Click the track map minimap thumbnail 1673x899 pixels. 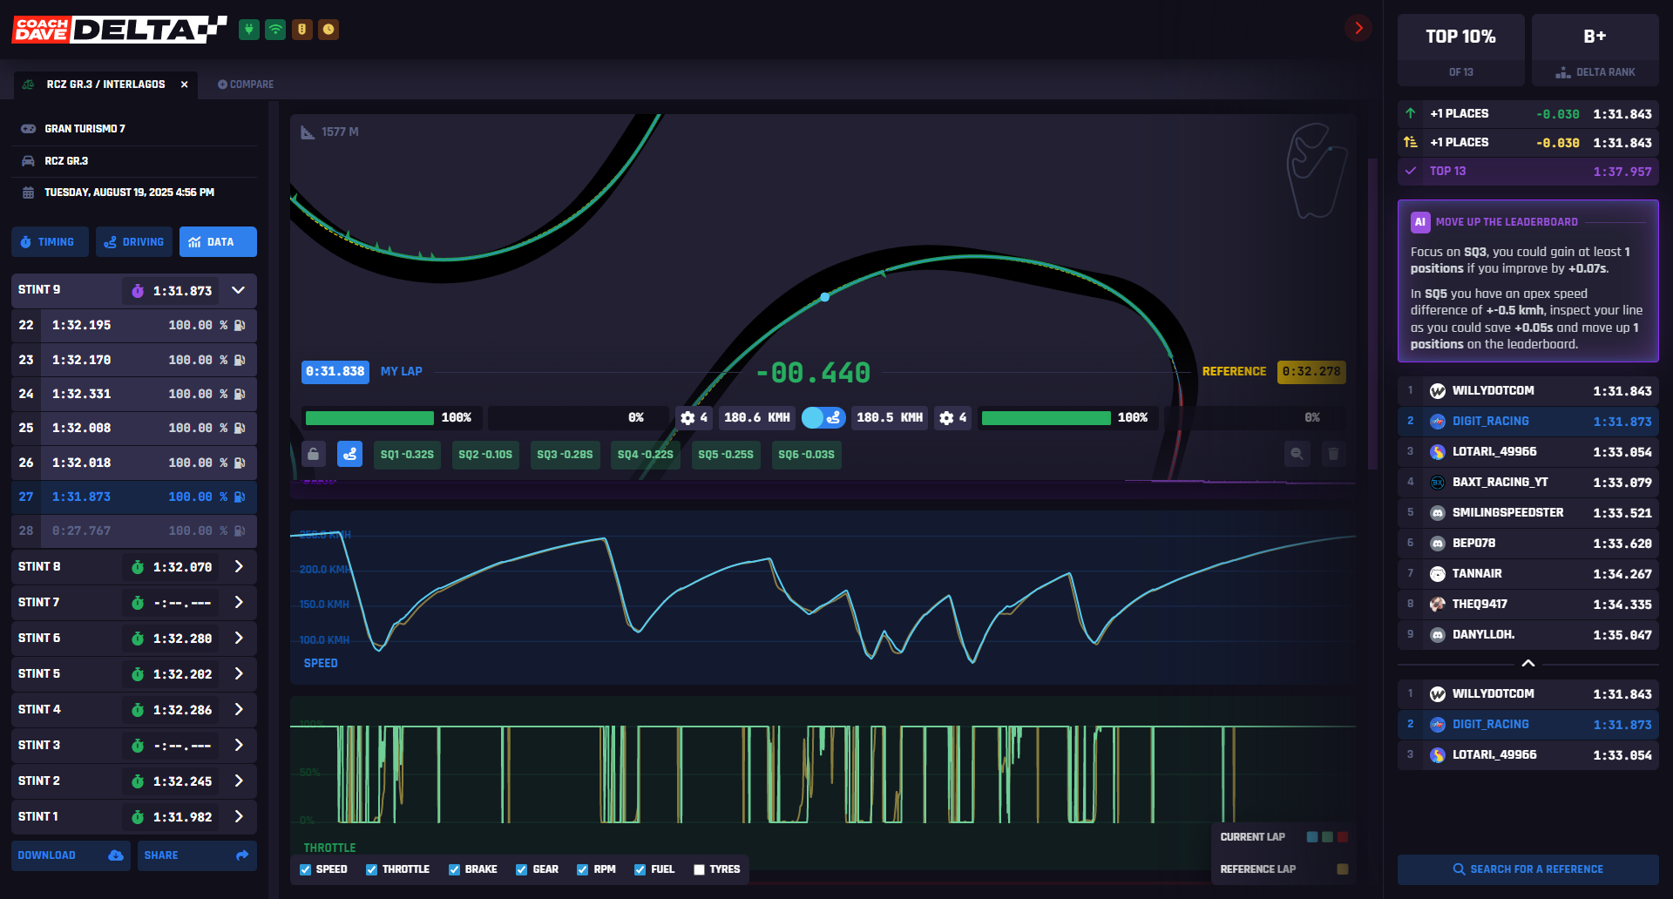coord(1317,170)
